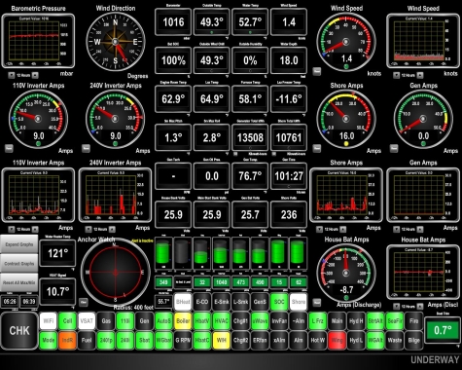
Task: Reset the House Bat Amps gauge
Action: point(317,302)
